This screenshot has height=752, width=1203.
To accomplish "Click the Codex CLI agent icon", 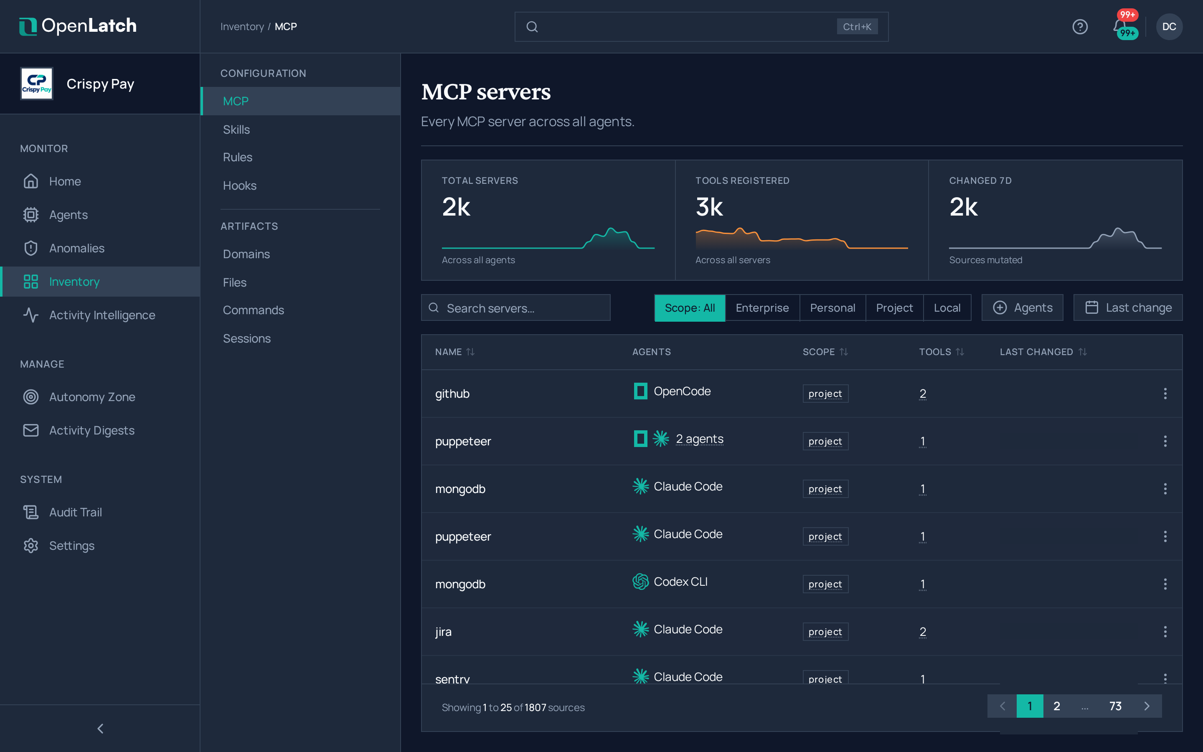I will 640,582.
